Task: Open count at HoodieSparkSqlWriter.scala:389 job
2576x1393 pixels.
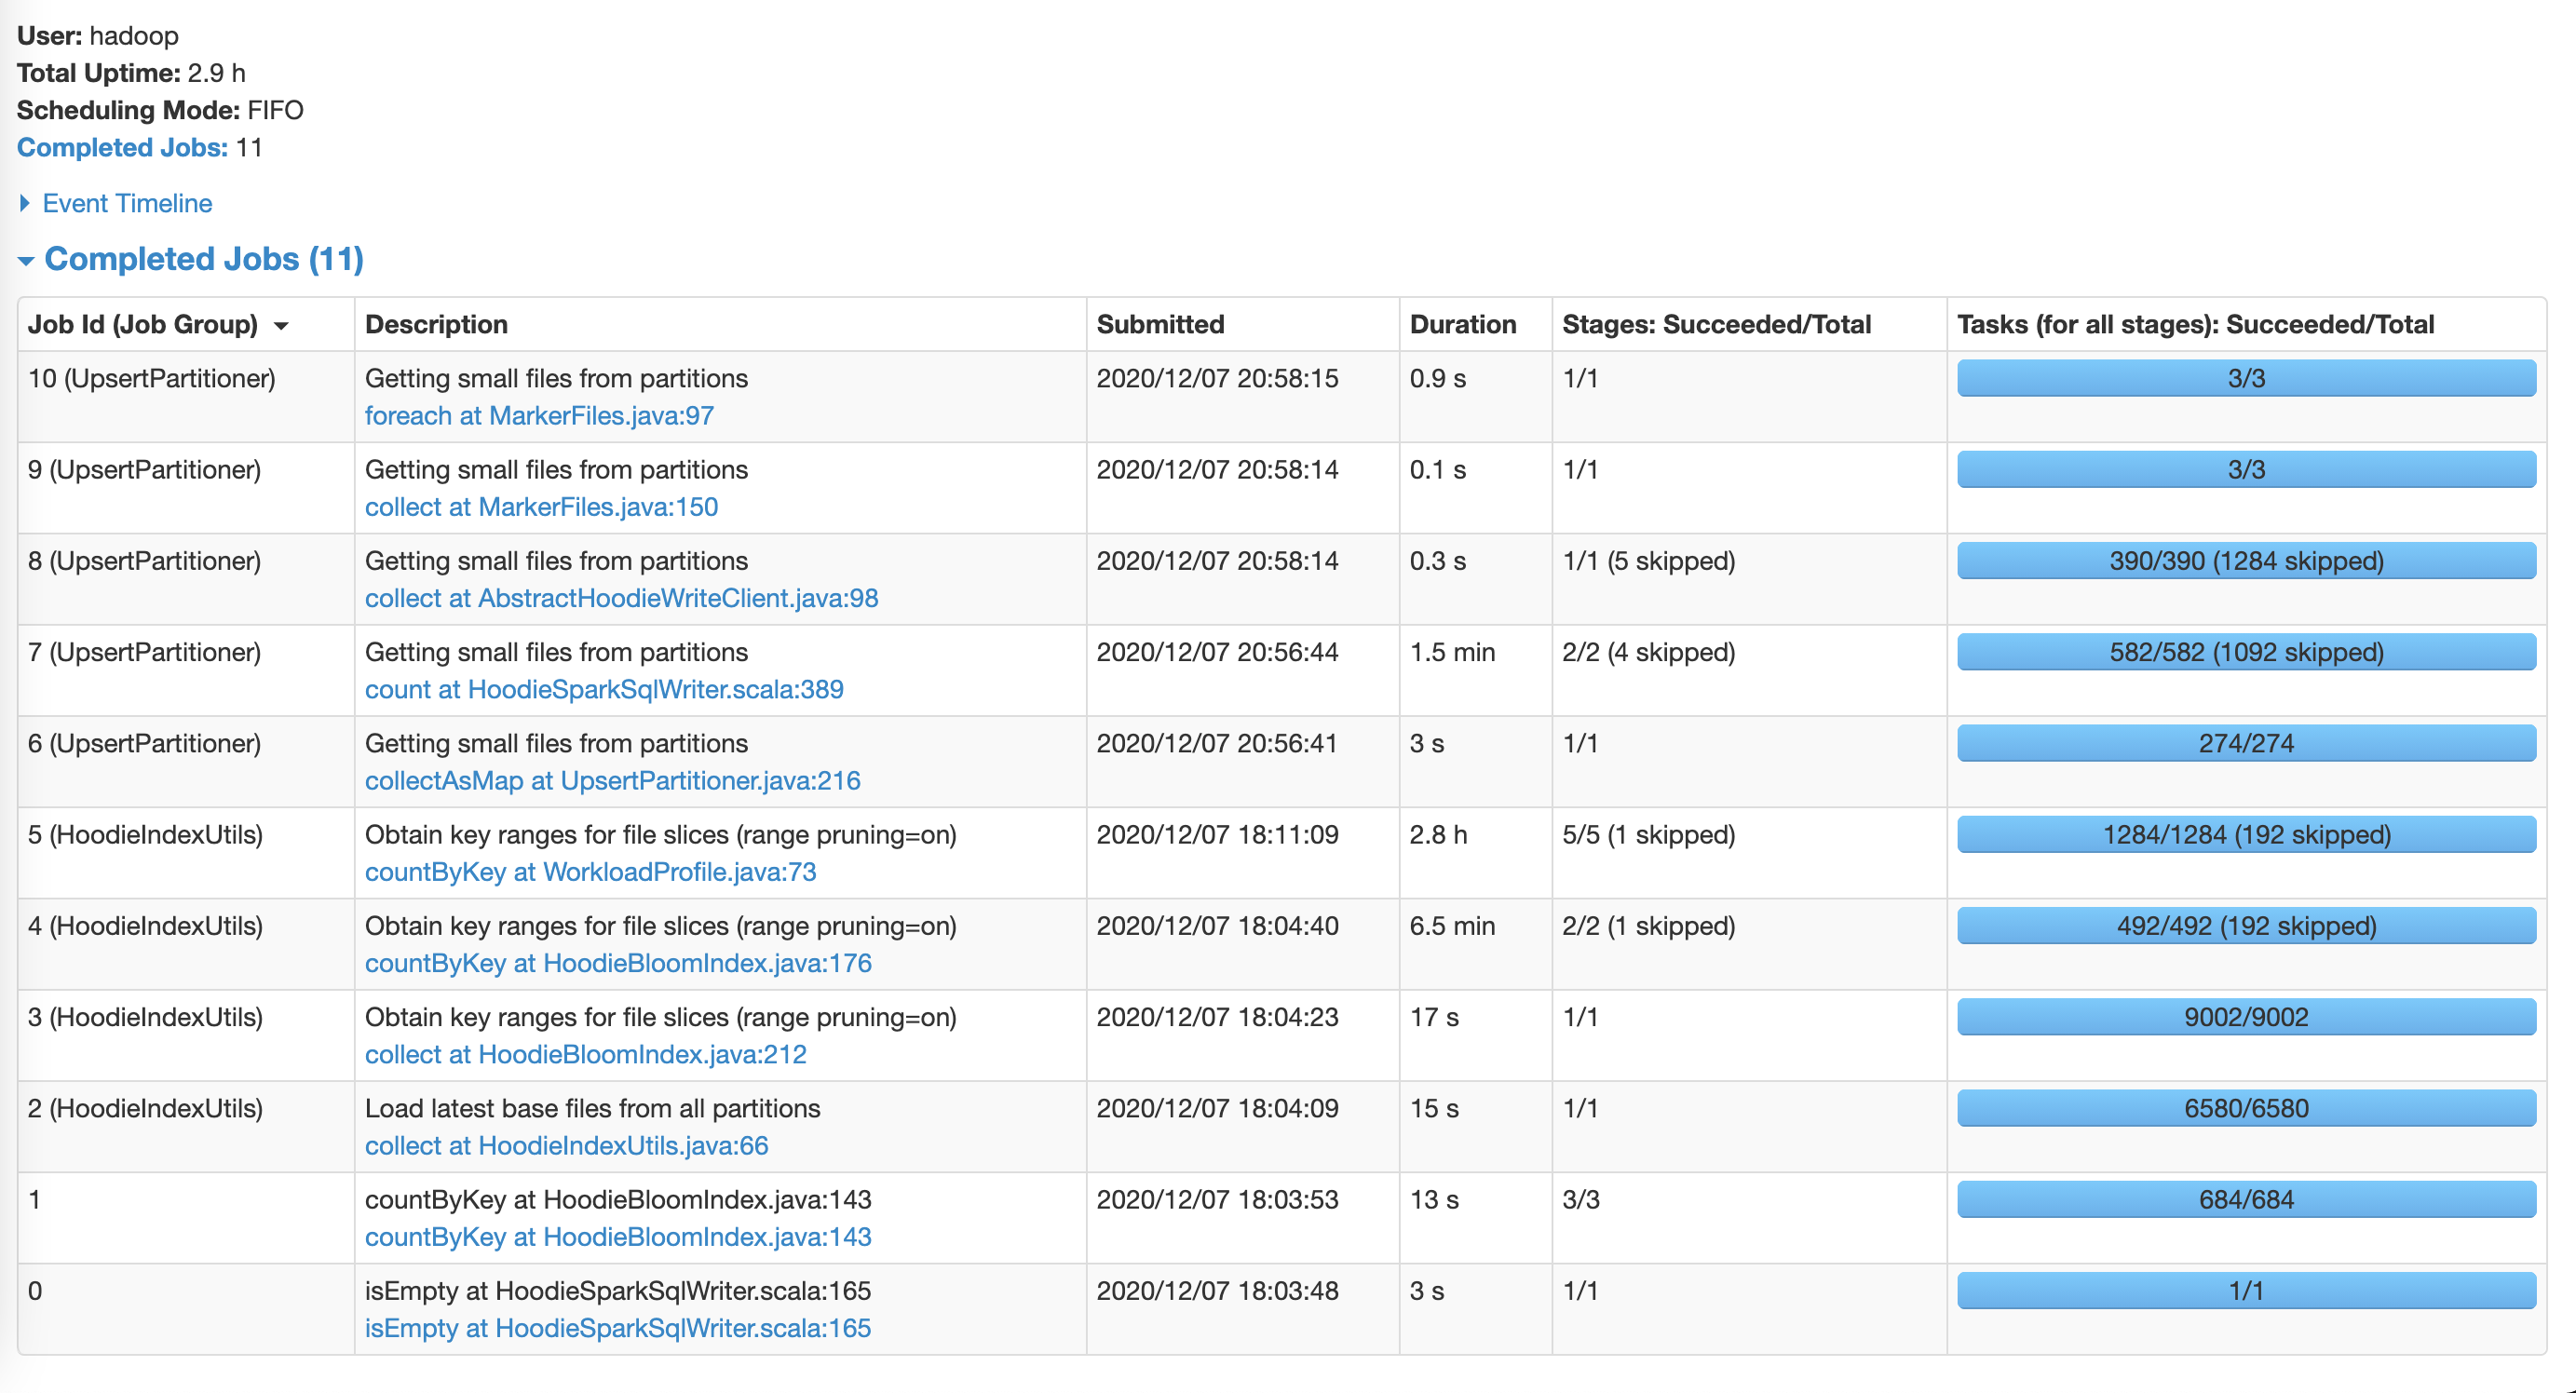Action: (604, 689)
